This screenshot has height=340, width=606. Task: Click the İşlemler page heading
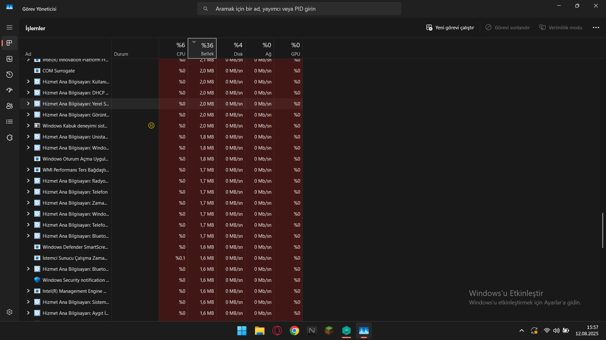pos(35,28)
